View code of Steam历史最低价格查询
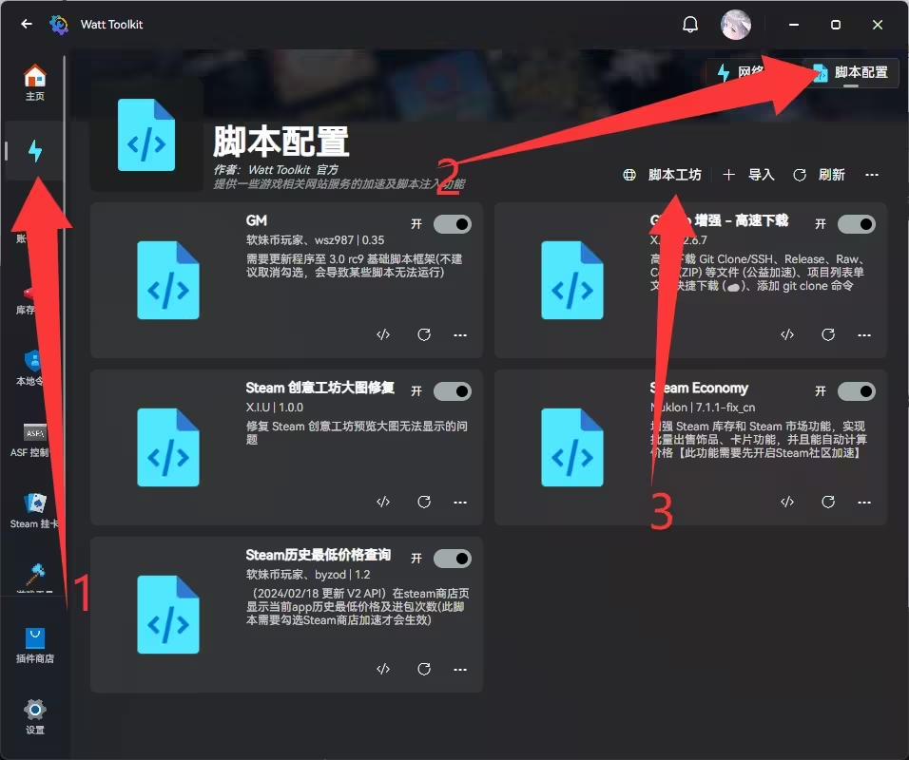Image resolution: width=909 pixels, height=760 pixels. (383, 670)
